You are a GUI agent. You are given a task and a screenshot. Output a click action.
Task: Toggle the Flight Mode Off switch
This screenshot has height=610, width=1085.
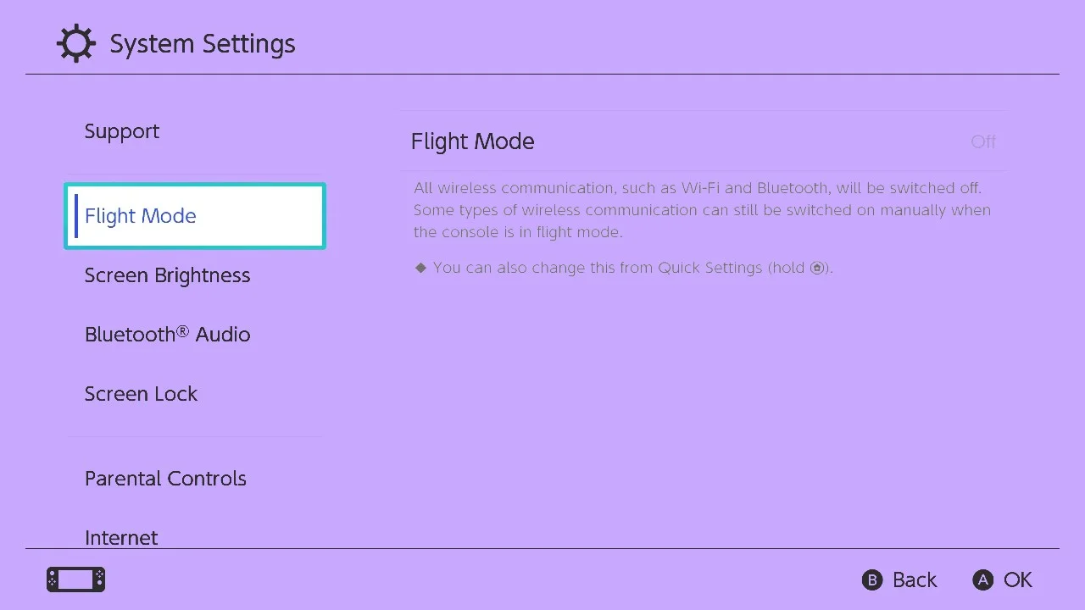(x=983, y=141)
